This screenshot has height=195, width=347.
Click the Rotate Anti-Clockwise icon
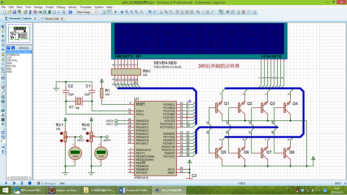(3, 137)
